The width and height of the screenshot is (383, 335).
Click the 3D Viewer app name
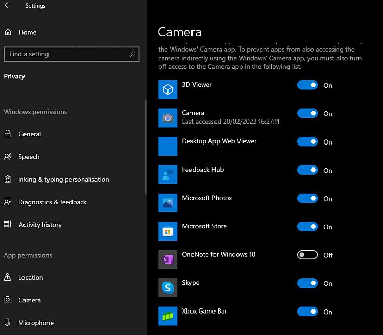(x=197, y=85)
